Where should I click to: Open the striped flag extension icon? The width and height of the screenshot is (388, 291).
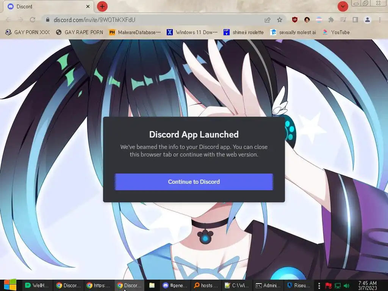(319, 20)
